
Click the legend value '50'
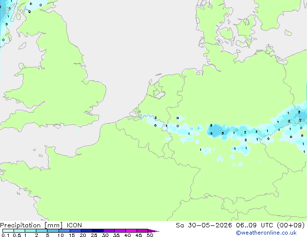pos(150,235)
